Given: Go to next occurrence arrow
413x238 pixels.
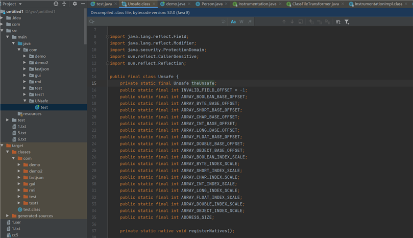Looking at the screenshot, I should coord(292,21).
